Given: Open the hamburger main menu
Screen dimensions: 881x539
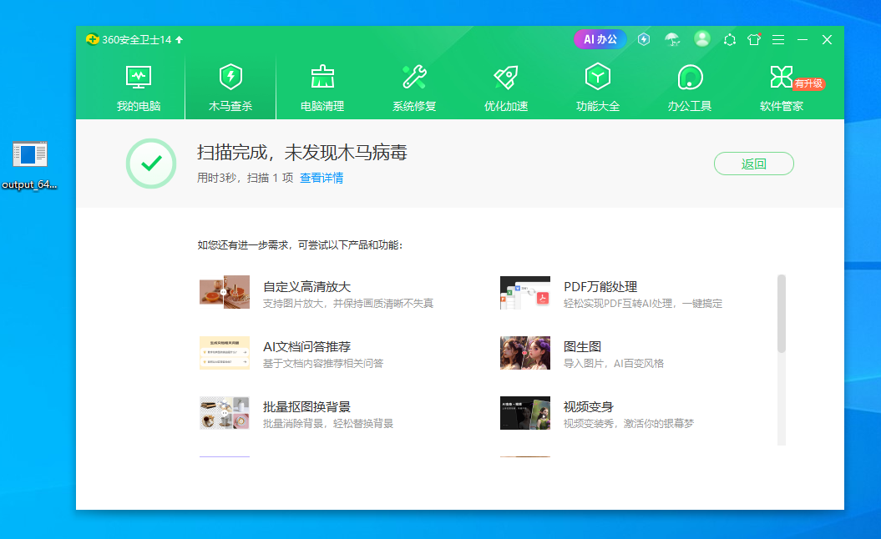Looking at the screenshot, I should (778, 40).
